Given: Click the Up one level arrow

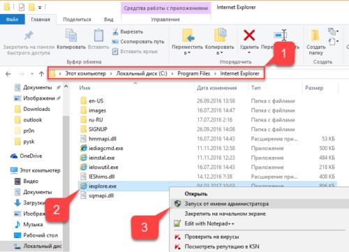Looking at the screenshot, I should [41, 74].
